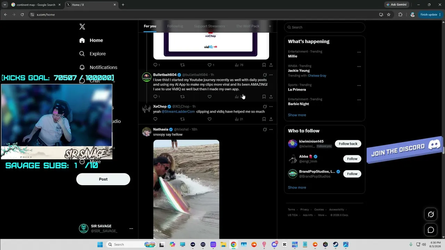
Task: Bookmark Bulletbait604's post
Action: 264,97
